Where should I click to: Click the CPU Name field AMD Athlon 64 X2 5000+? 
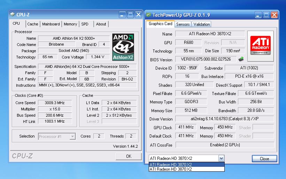(x=74, y=38)
